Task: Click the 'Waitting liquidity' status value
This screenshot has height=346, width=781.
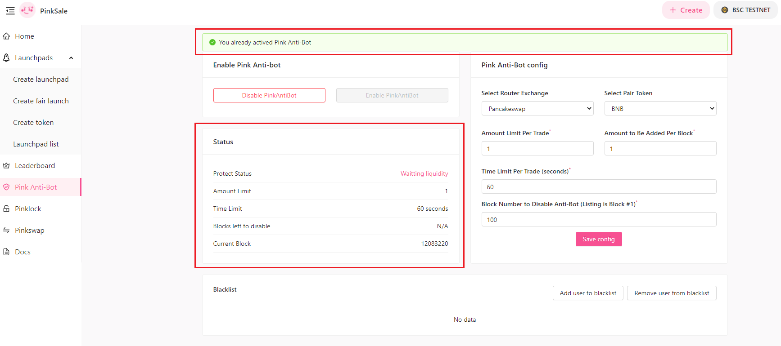Action: click(424, 173)
